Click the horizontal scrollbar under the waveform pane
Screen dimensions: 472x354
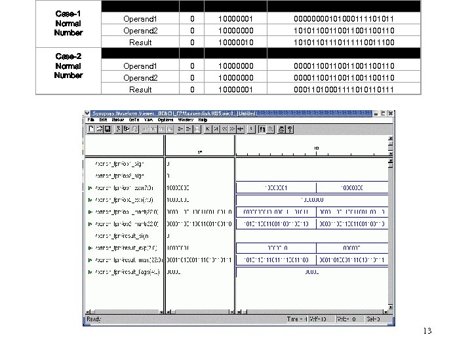312,312
